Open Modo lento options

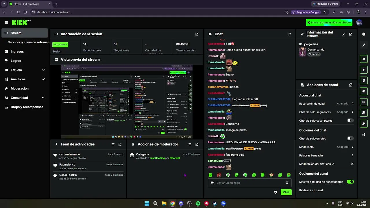[326, 147]
